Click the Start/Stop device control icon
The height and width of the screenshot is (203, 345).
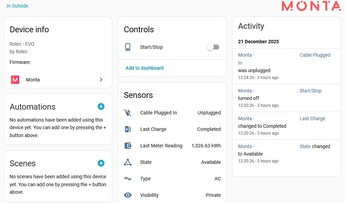pyautogui.click(x=128, y=47)
